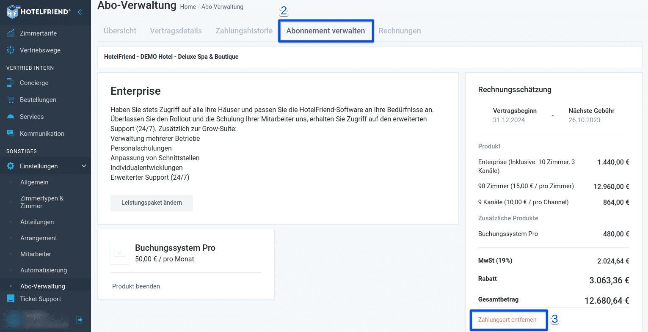Click the price 50,00 € / pro Monat

pos(165,259)
